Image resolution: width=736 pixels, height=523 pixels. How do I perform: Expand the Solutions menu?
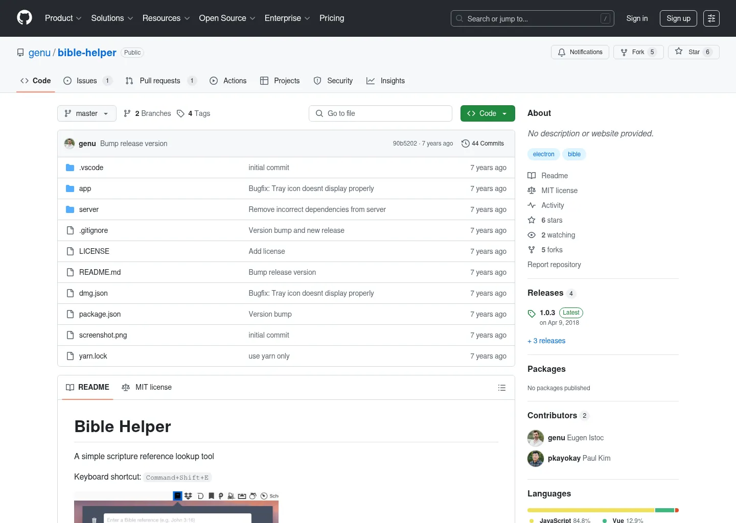click(112, 18)
